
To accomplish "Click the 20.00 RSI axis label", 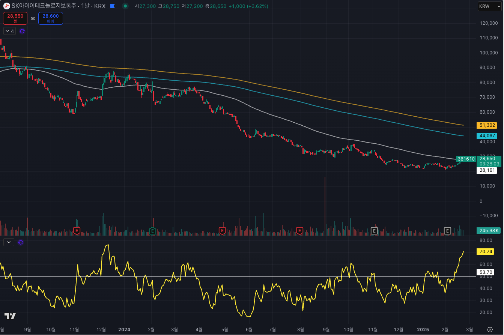I will (x=486, y=312).
